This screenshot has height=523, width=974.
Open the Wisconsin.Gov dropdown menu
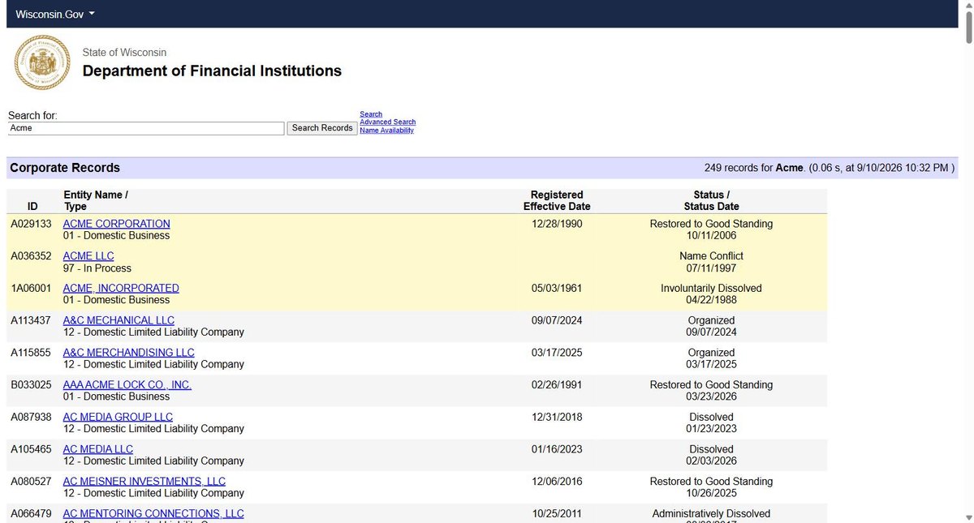pyautogui.click(x=55, y=15)
